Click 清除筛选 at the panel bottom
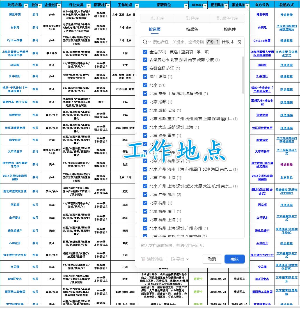 pos(152,259)
